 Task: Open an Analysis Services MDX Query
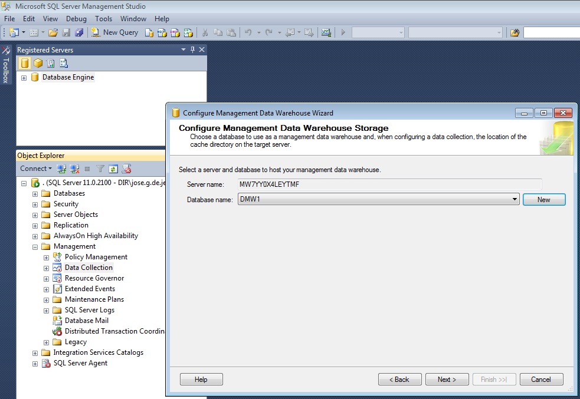click(162, 32)
